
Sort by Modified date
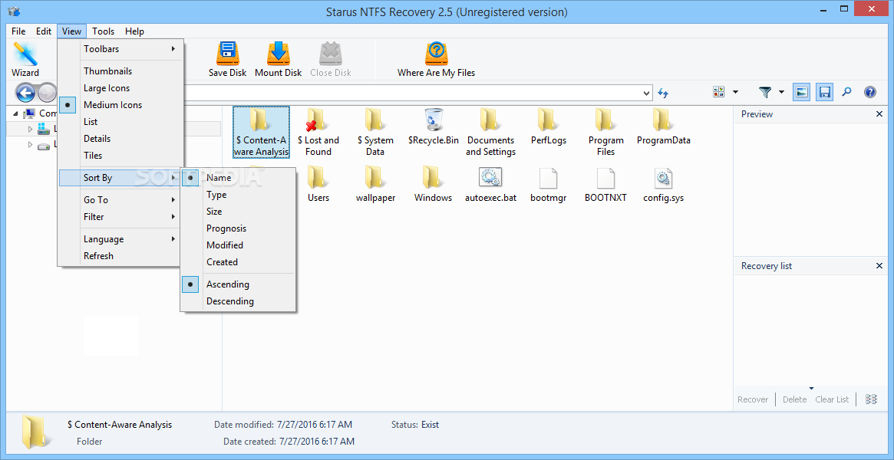pos(238,245)
